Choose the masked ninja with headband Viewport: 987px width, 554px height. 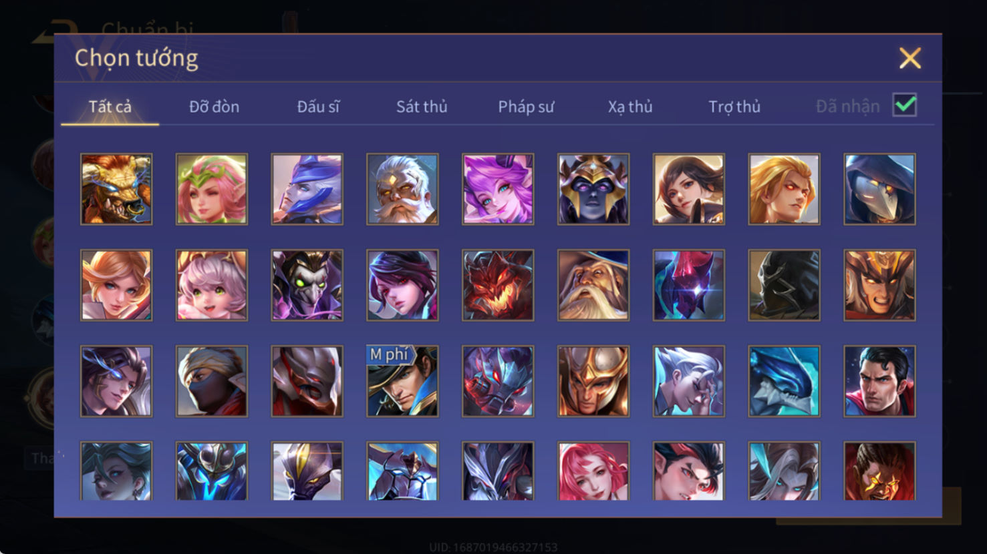(x=212, y=381)
